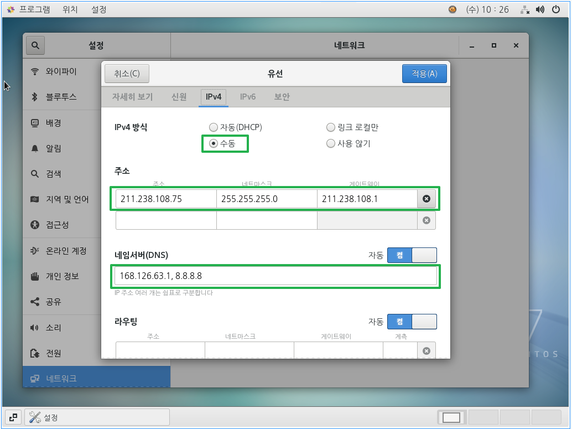Open the power menu icon in top panel
This screenshot has height=429, width=572.
click(557, 9)
